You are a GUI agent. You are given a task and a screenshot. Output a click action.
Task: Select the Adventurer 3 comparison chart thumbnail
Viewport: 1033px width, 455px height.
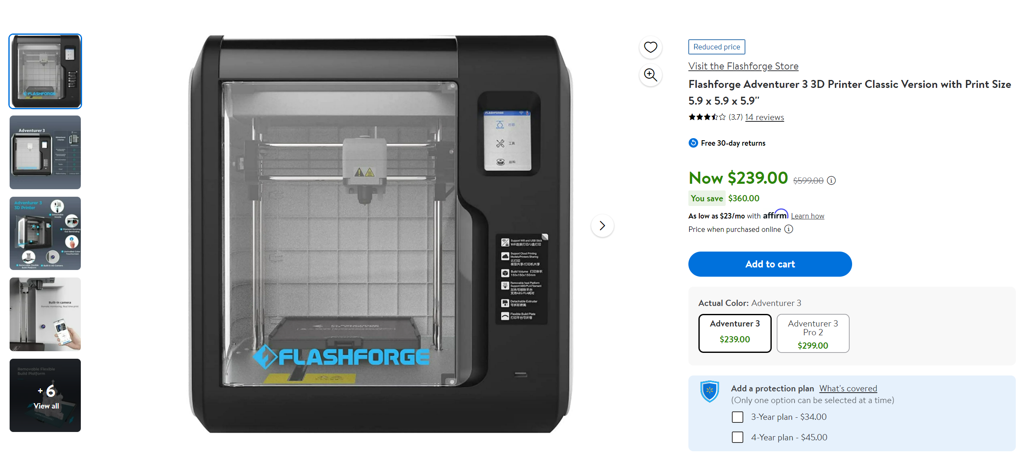click(x=45, y=152)
